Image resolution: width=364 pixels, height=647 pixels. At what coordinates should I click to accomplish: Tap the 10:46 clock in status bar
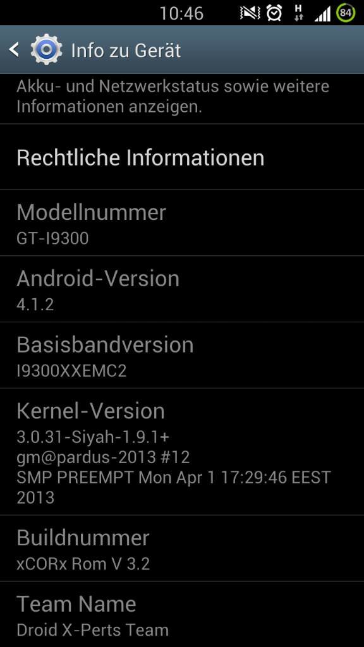coord(181,14)
